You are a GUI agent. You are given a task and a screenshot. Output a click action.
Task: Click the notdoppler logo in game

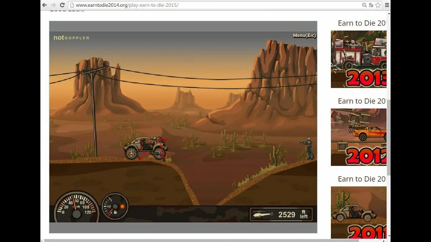point(71,38)
